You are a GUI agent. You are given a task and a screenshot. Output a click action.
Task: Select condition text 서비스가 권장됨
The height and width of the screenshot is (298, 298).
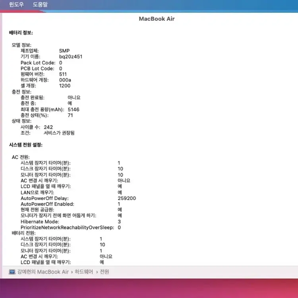pos(59,133)
